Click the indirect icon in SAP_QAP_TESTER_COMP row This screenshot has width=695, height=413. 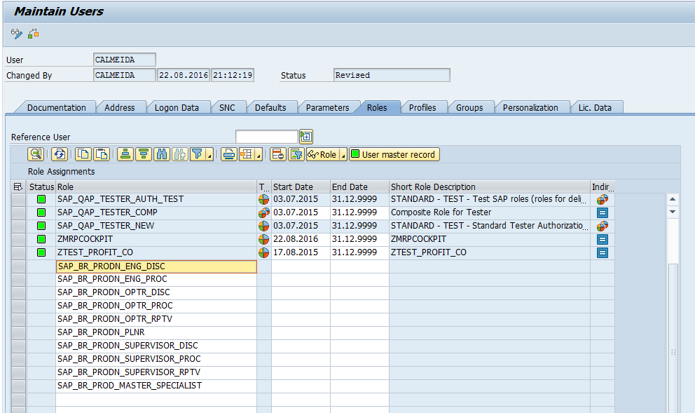point(603,212)
